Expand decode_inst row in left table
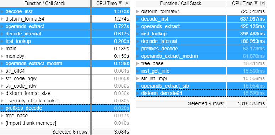 (2, 11)
